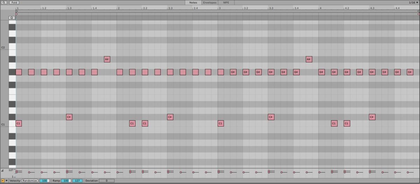Toggle the headphone preview button
Viewport: 420px width, 184px height.
coord(12,17)
